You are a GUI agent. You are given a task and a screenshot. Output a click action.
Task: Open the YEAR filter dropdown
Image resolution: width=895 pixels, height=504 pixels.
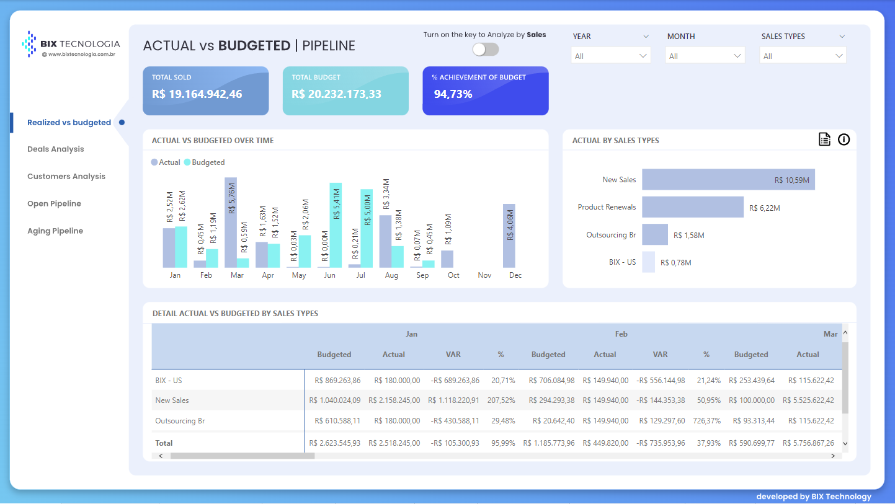click(x=610, y=55)
